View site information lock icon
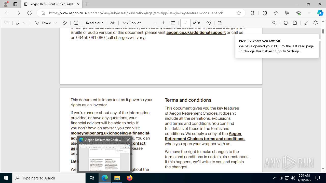Screen dimensions: 326x183 coord(43,13)
